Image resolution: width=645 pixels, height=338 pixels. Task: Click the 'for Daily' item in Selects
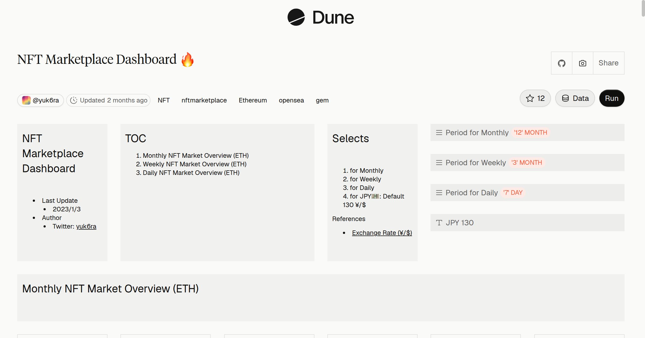coord(362,188)
